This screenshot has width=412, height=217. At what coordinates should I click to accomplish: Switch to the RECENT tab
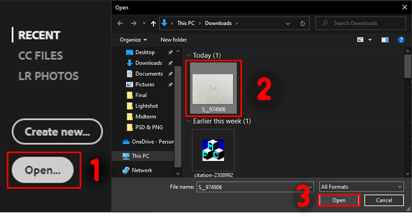click(39, 35)
